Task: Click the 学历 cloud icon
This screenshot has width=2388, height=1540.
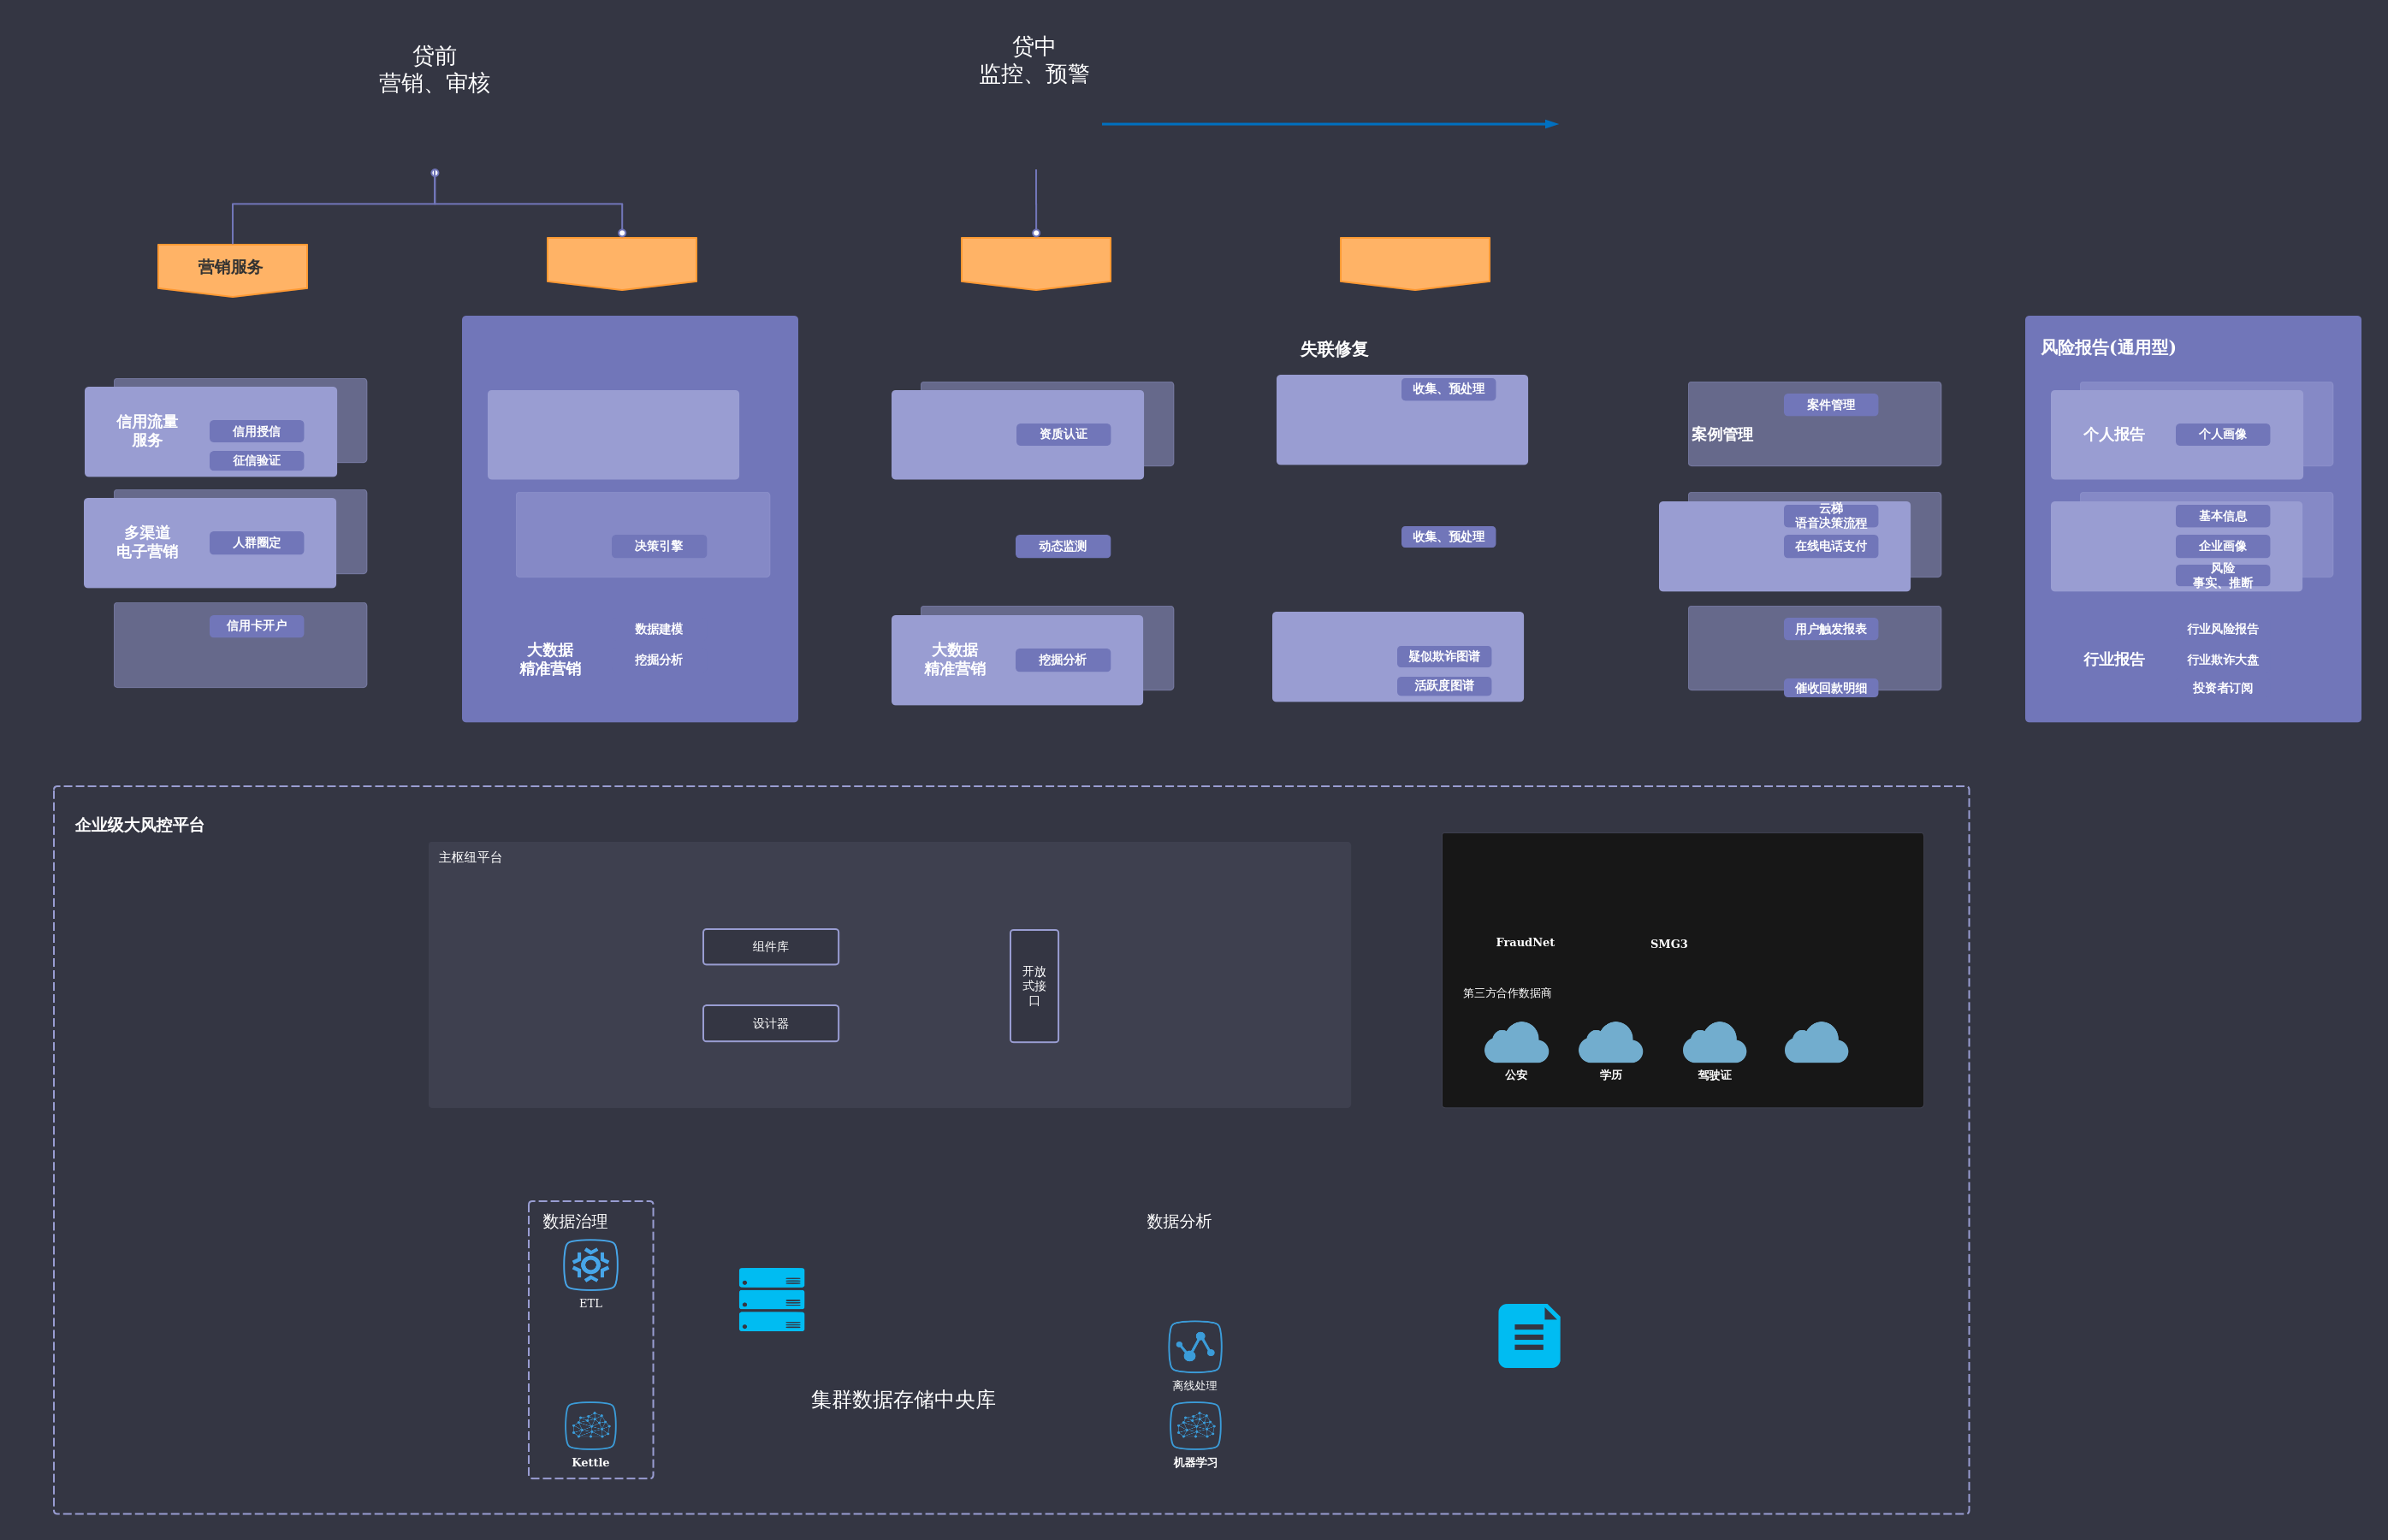Action: tap(1610, 1043)
